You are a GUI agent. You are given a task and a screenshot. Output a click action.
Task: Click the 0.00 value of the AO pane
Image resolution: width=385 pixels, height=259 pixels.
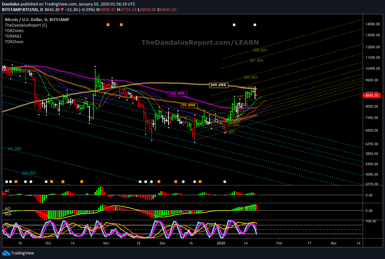point(369,211)
